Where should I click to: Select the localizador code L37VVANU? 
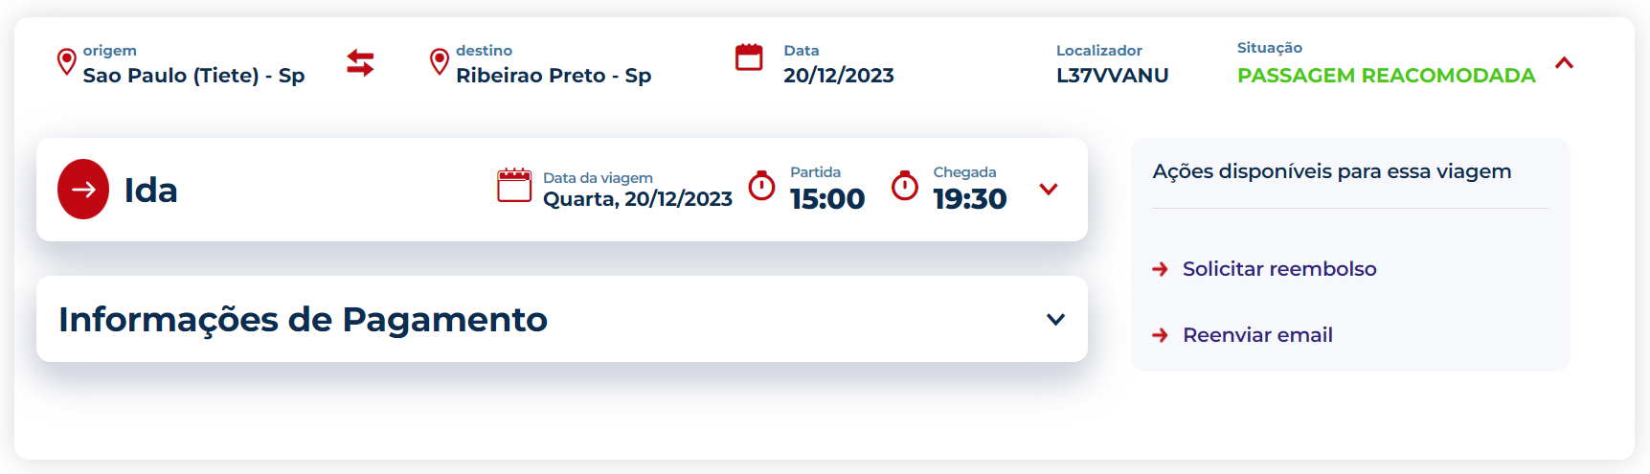[x=1112, y=76]
